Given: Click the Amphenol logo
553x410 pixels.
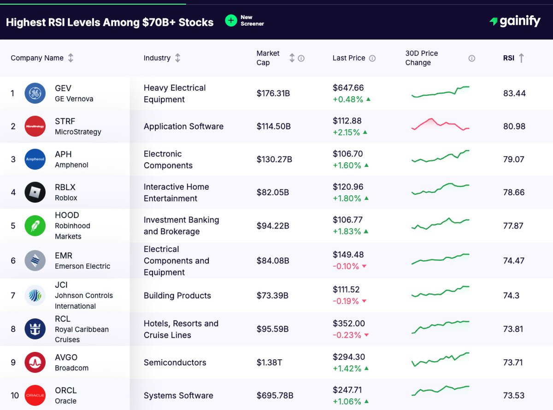Looking at the screenshot, I should [35, 159].
